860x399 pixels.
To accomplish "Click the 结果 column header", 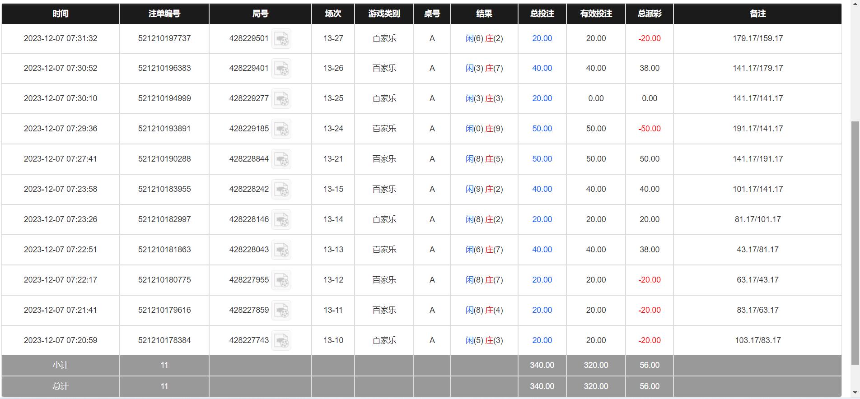I will (x=484, y=14).
